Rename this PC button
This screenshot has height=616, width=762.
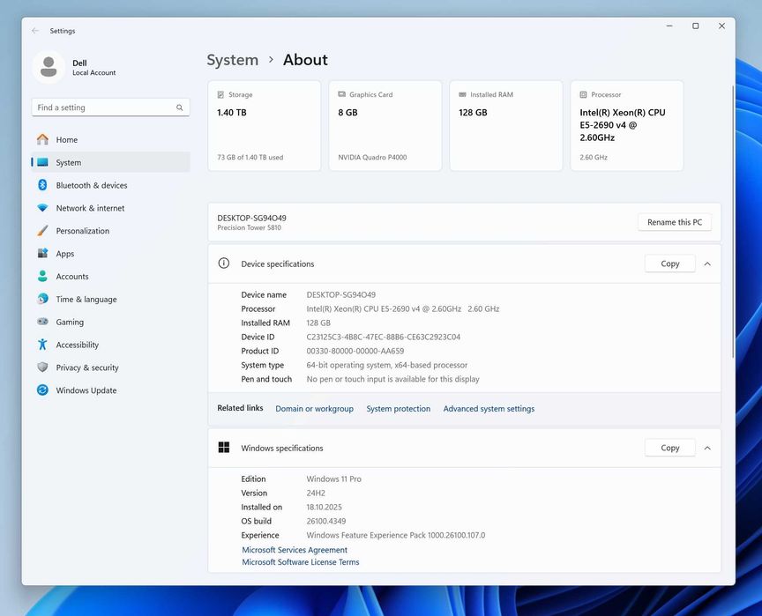[x=675, y=222]
